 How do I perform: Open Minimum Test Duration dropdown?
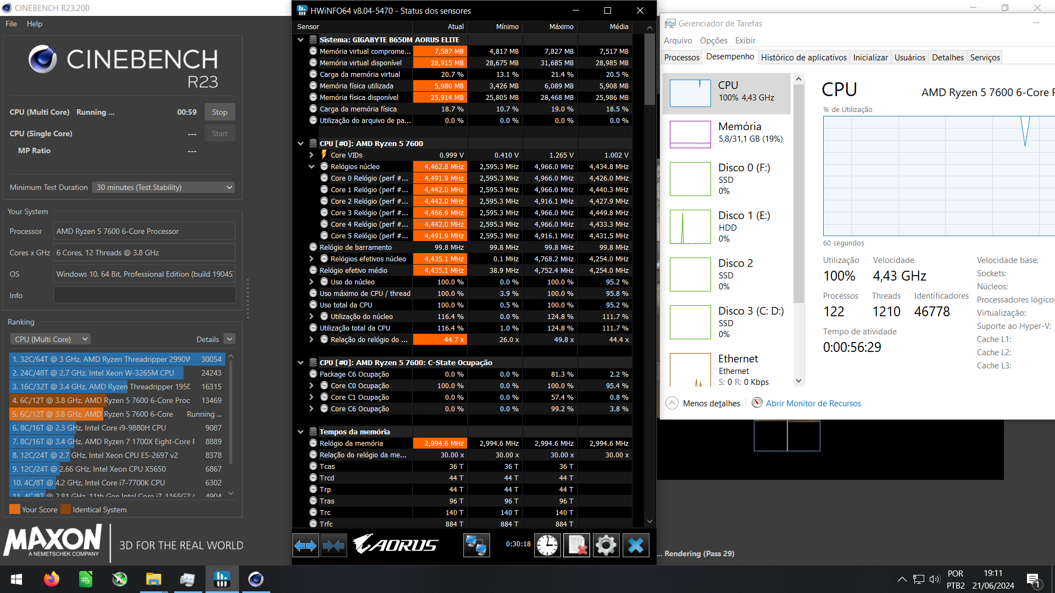tap(164, 187)
